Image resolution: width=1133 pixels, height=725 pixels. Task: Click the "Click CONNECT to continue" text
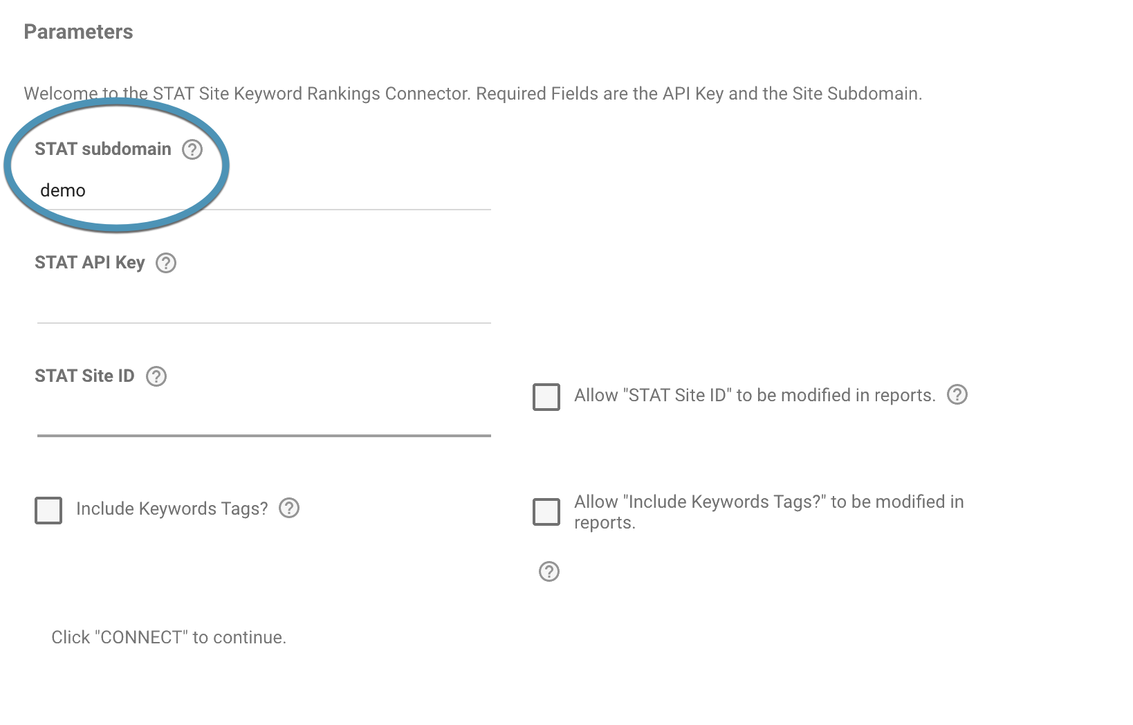click(168, 637)
